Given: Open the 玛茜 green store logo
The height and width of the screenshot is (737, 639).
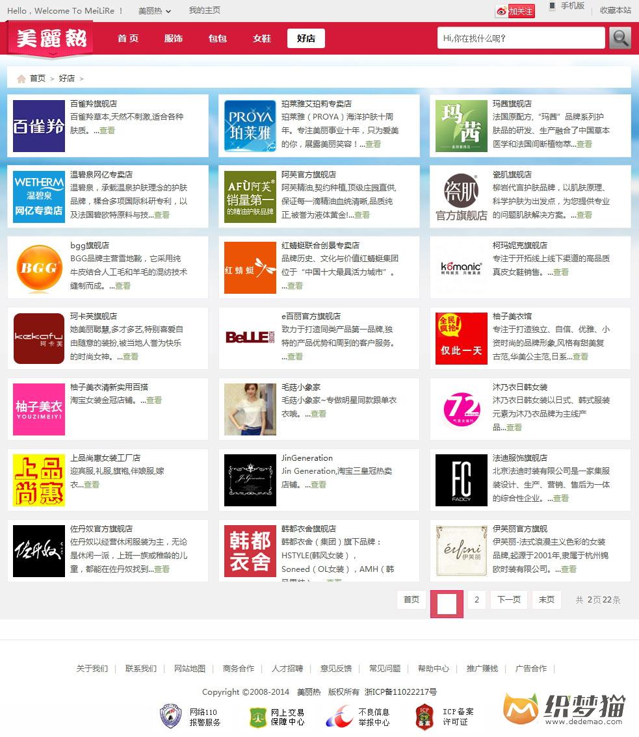Looking at the screenshot, I should click(462, 126).
